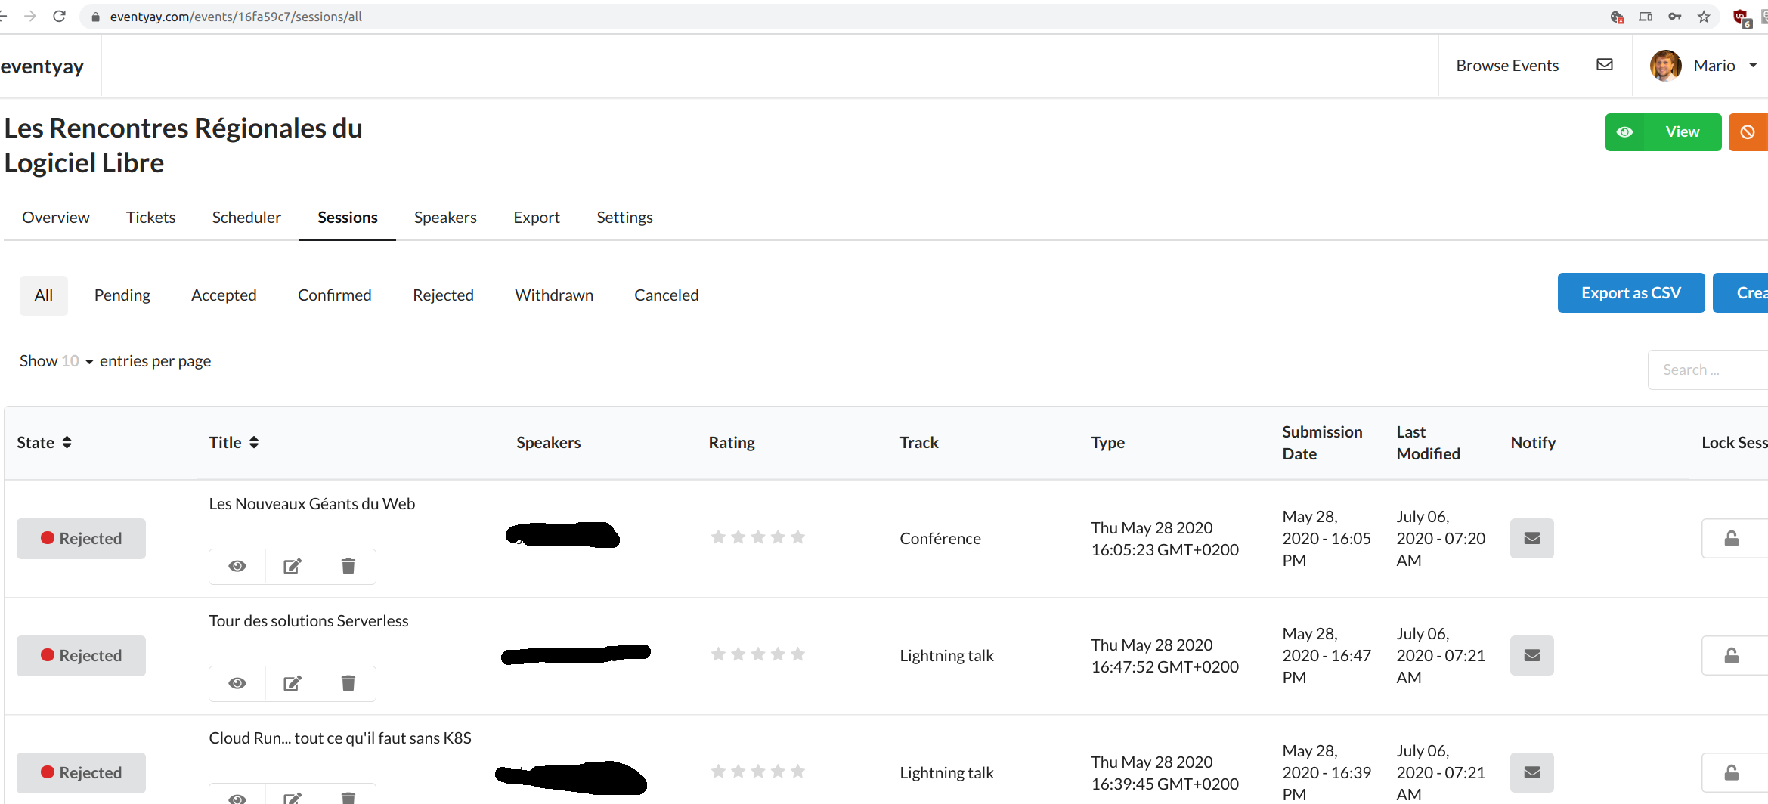Send notification email for the Cloud Run session

pyautogui.click(x=1532, y=773)
